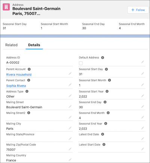Open Sophia Rivera contact link
This screenshot has width=150, height=163.
[x=16, y=86]
